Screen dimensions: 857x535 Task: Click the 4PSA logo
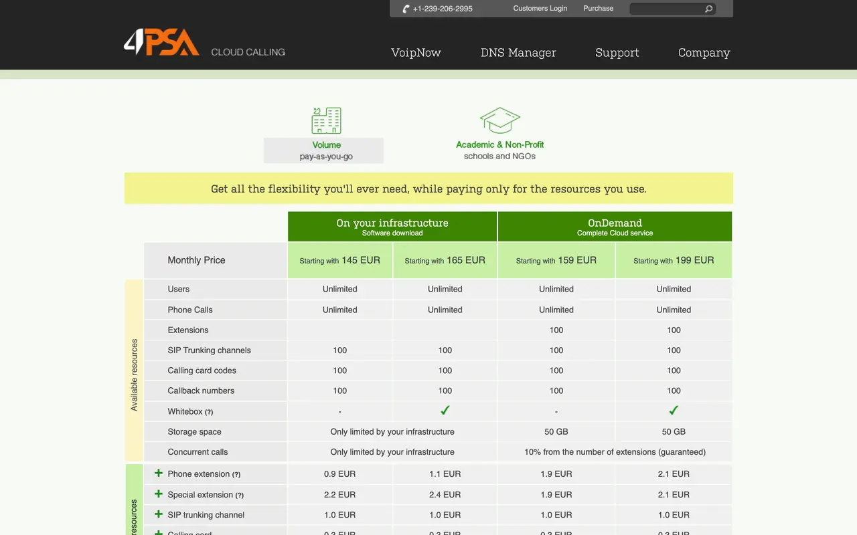(161, 41)
